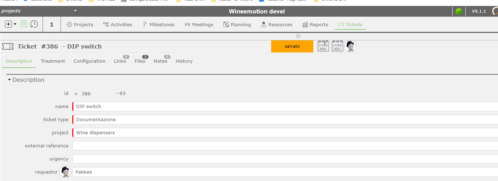498x181 pixels.
Task: Switch to the History tab
Action: pyautogui.click(x=184, y=61)
